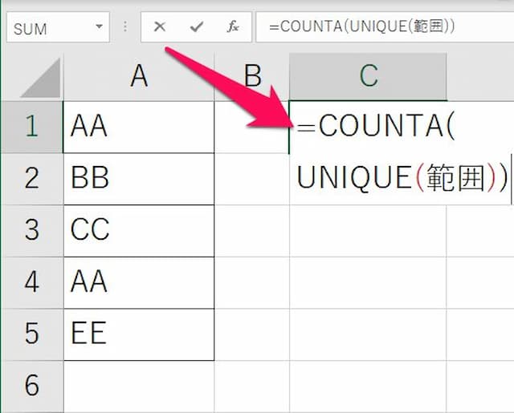Click cell A3 containing CC
Viewport: 514px width, 413px height.
click(138, 230)
